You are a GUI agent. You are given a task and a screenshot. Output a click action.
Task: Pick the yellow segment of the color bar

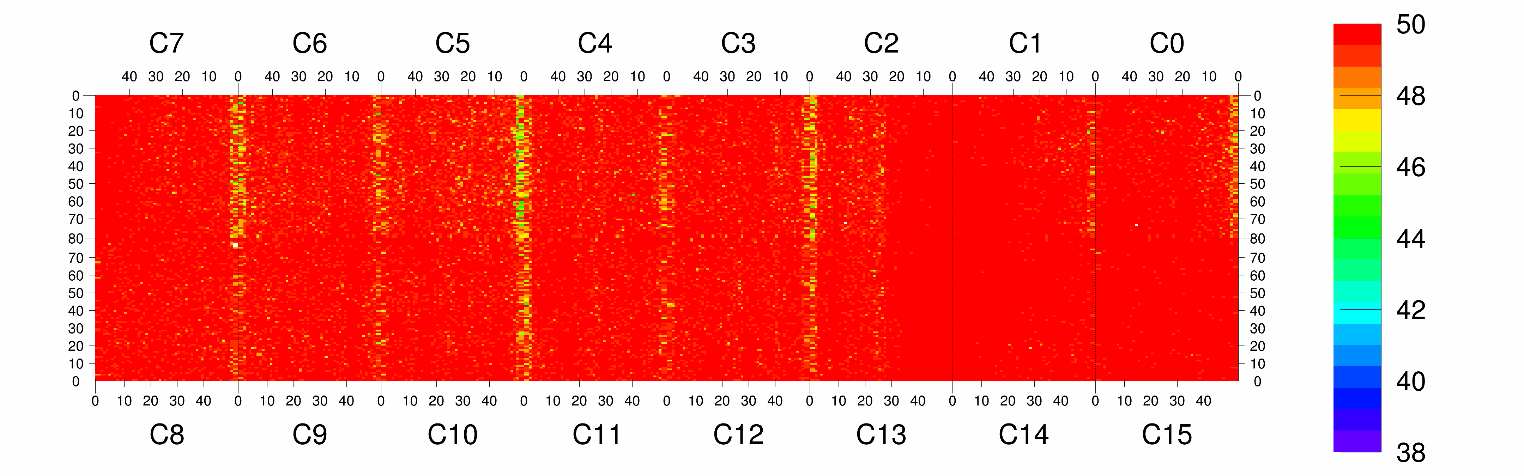pos(1357,120)
